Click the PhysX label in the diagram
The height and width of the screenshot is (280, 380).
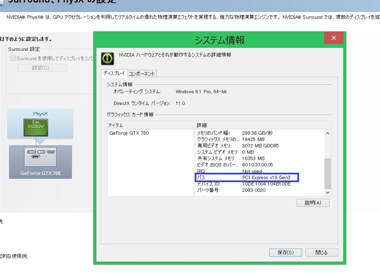(40, 114)
